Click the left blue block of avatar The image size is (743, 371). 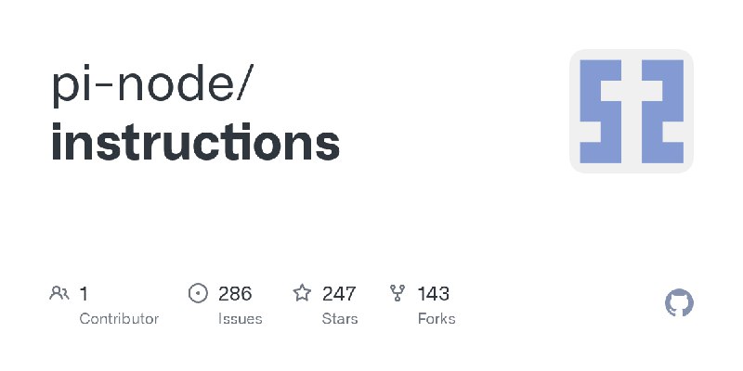[x=600, y=111]
